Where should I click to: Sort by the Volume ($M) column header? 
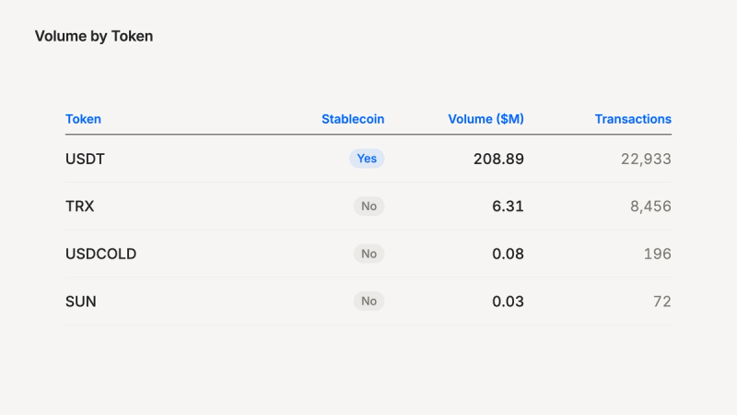485,119
